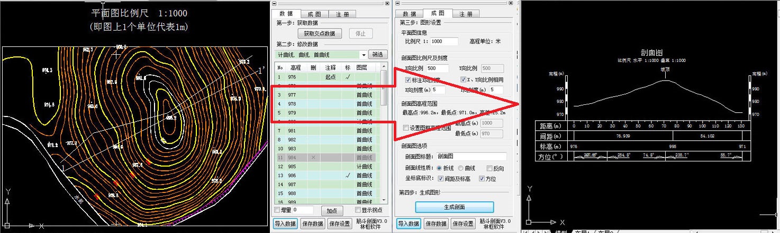
Task: Click the 最高点(m) field showing 1000
Action: pyautogui.click(x=492, y=123)
